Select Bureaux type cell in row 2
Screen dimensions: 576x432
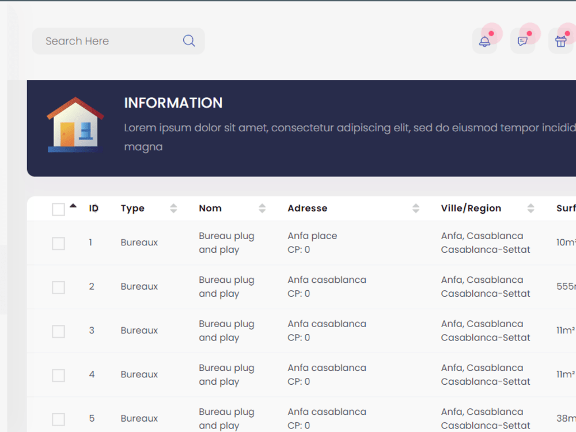pyautogui.click(x=139, y=286)
